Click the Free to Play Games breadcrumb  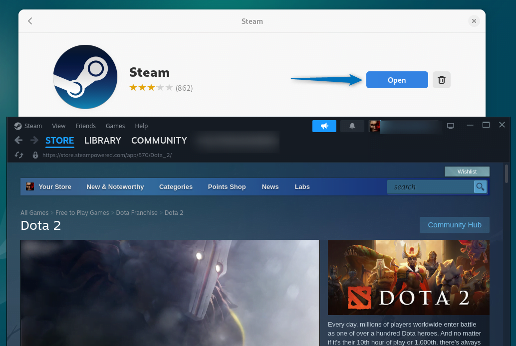[x=82, y=213]
